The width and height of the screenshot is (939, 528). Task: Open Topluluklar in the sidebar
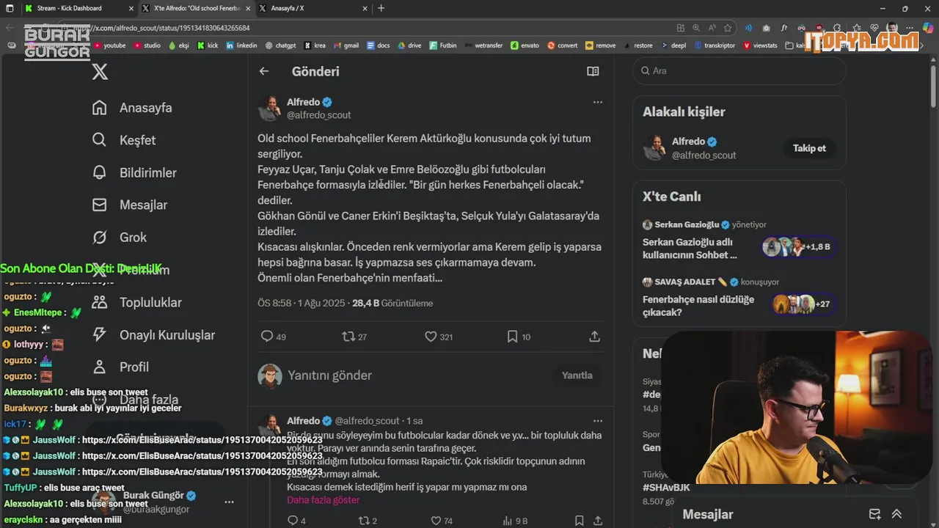[136, 302]
